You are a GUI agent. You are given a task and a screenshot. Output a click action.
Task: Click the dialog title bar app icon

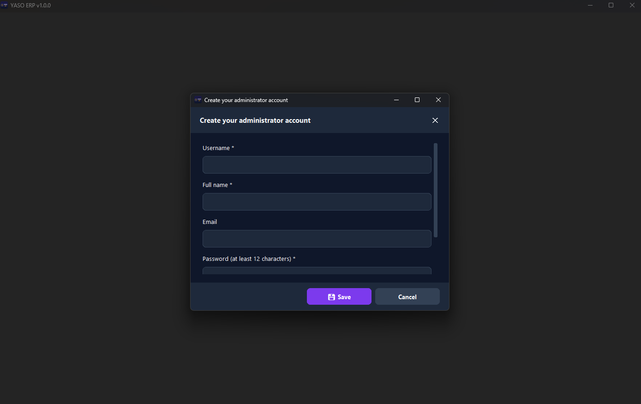[198, 100]
